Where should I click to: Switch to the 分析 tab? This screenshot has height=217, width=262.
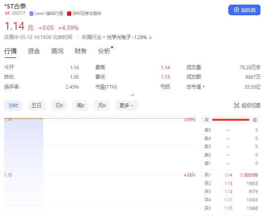[x=104, y=51]
